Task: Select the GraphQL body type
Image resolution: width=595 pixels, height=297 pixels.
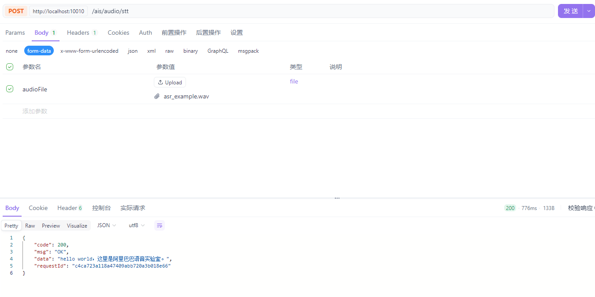Action: [218, 51]
